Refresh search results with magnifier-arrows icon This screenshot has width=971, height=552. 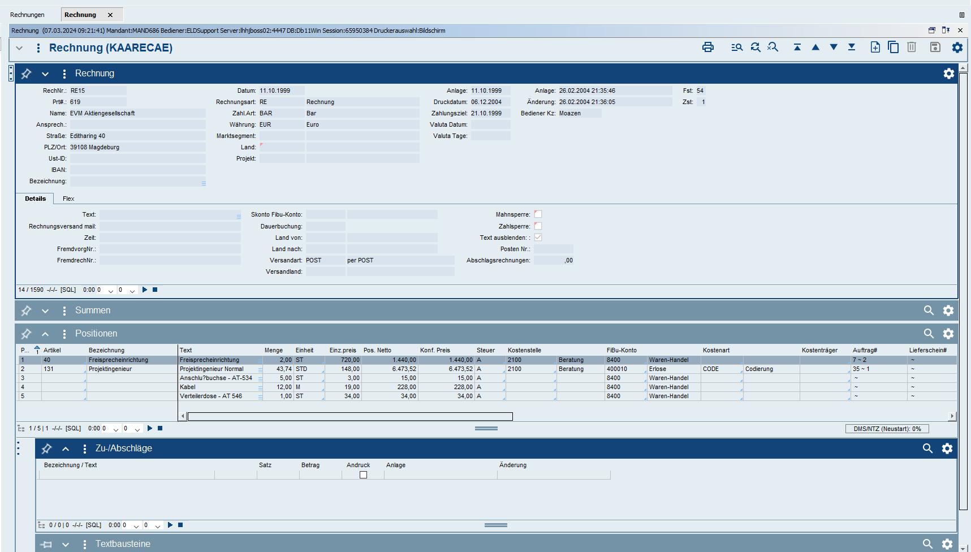coord(756,48)
